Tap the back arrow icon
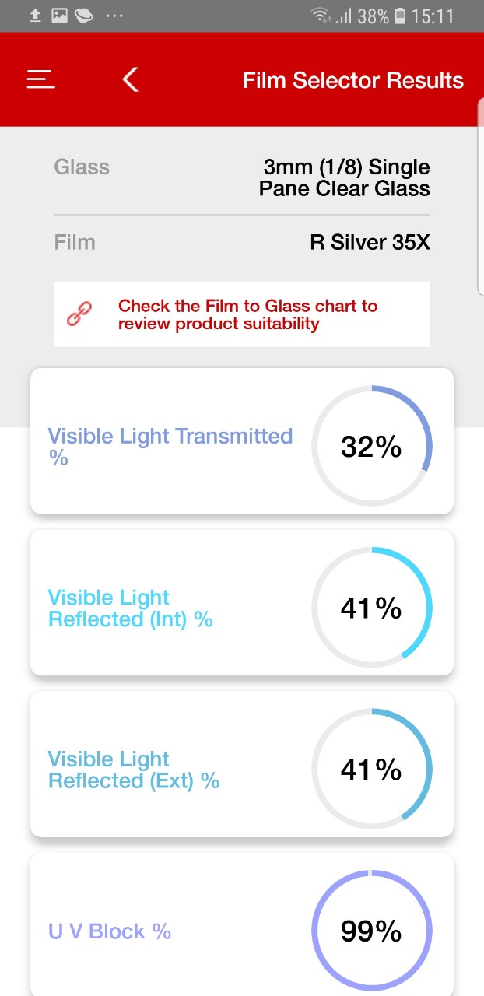 pos(131,79)
